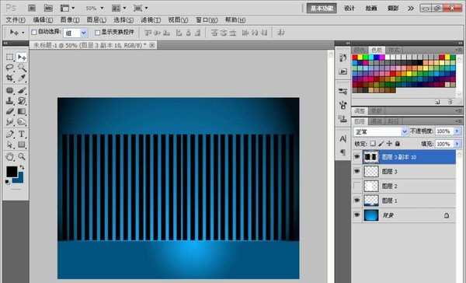Click the foreground black color swatch
466x283 pixels.
pyautogui.click(x=12, y=172)
